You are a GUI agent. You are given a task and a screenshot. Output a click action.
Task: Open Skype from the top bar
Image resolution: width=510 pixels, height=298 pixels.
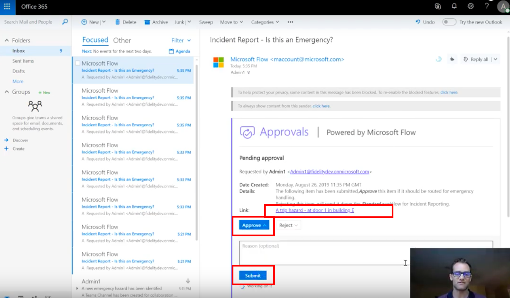[437, 6]
